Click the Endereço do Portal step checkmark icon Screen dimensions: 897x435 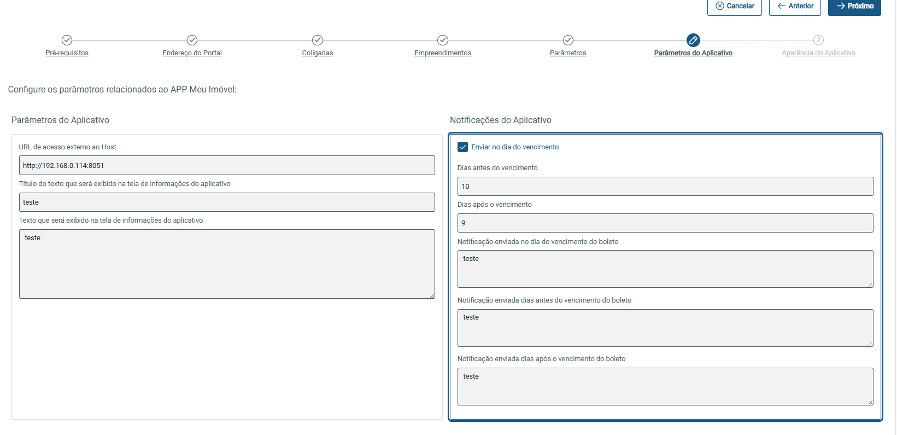coord(192,40)
